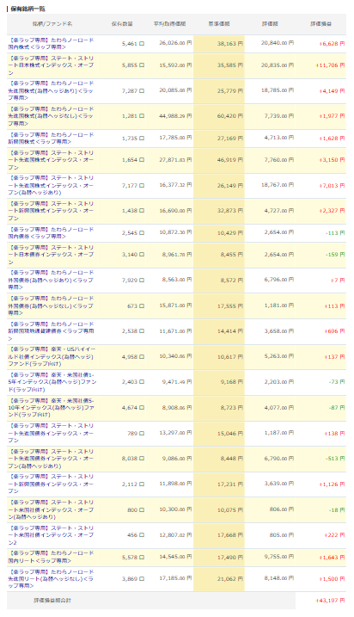Select profit value +1,628 円

tap(332, 139)
